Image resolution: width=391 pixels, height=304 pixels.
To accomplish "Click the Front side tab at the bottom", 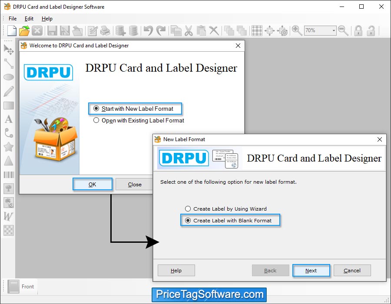I will tap(21, 287).
